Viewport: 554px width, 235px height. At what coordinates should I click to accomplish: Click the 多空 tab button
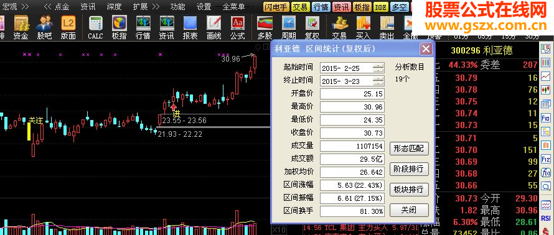(x=399, y=7)
